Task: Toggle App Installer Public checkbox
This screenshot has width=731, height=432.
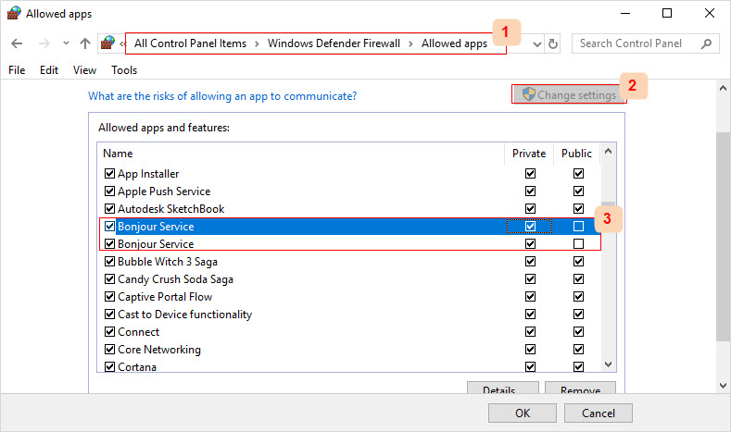Action: tap(578, 174)
